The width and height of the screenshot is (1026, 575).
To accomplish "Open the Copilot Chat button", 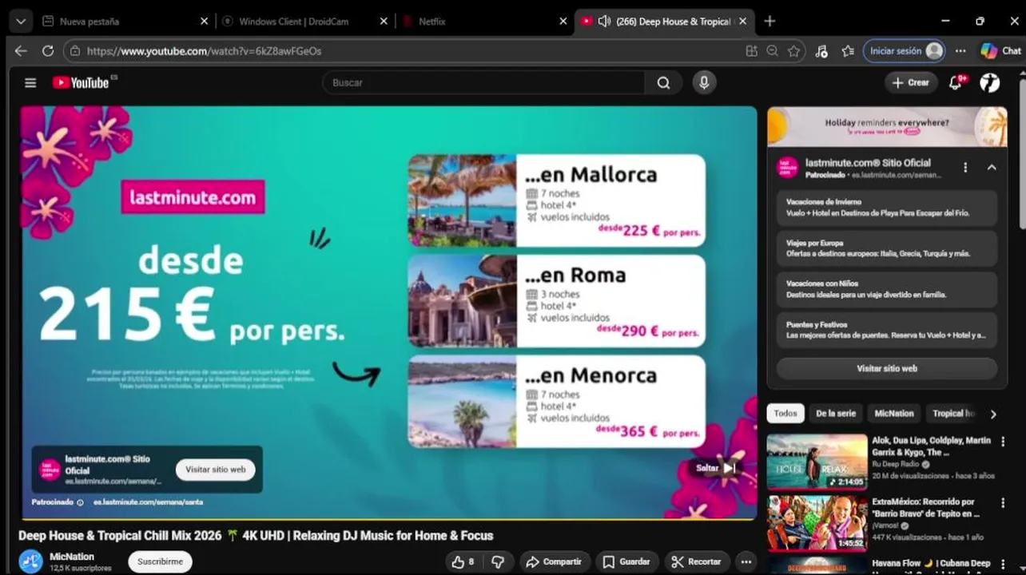I will [x=1000, y=50].
